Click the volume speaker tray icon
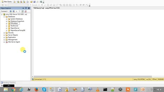164x92 pixels. click(161, 89)
